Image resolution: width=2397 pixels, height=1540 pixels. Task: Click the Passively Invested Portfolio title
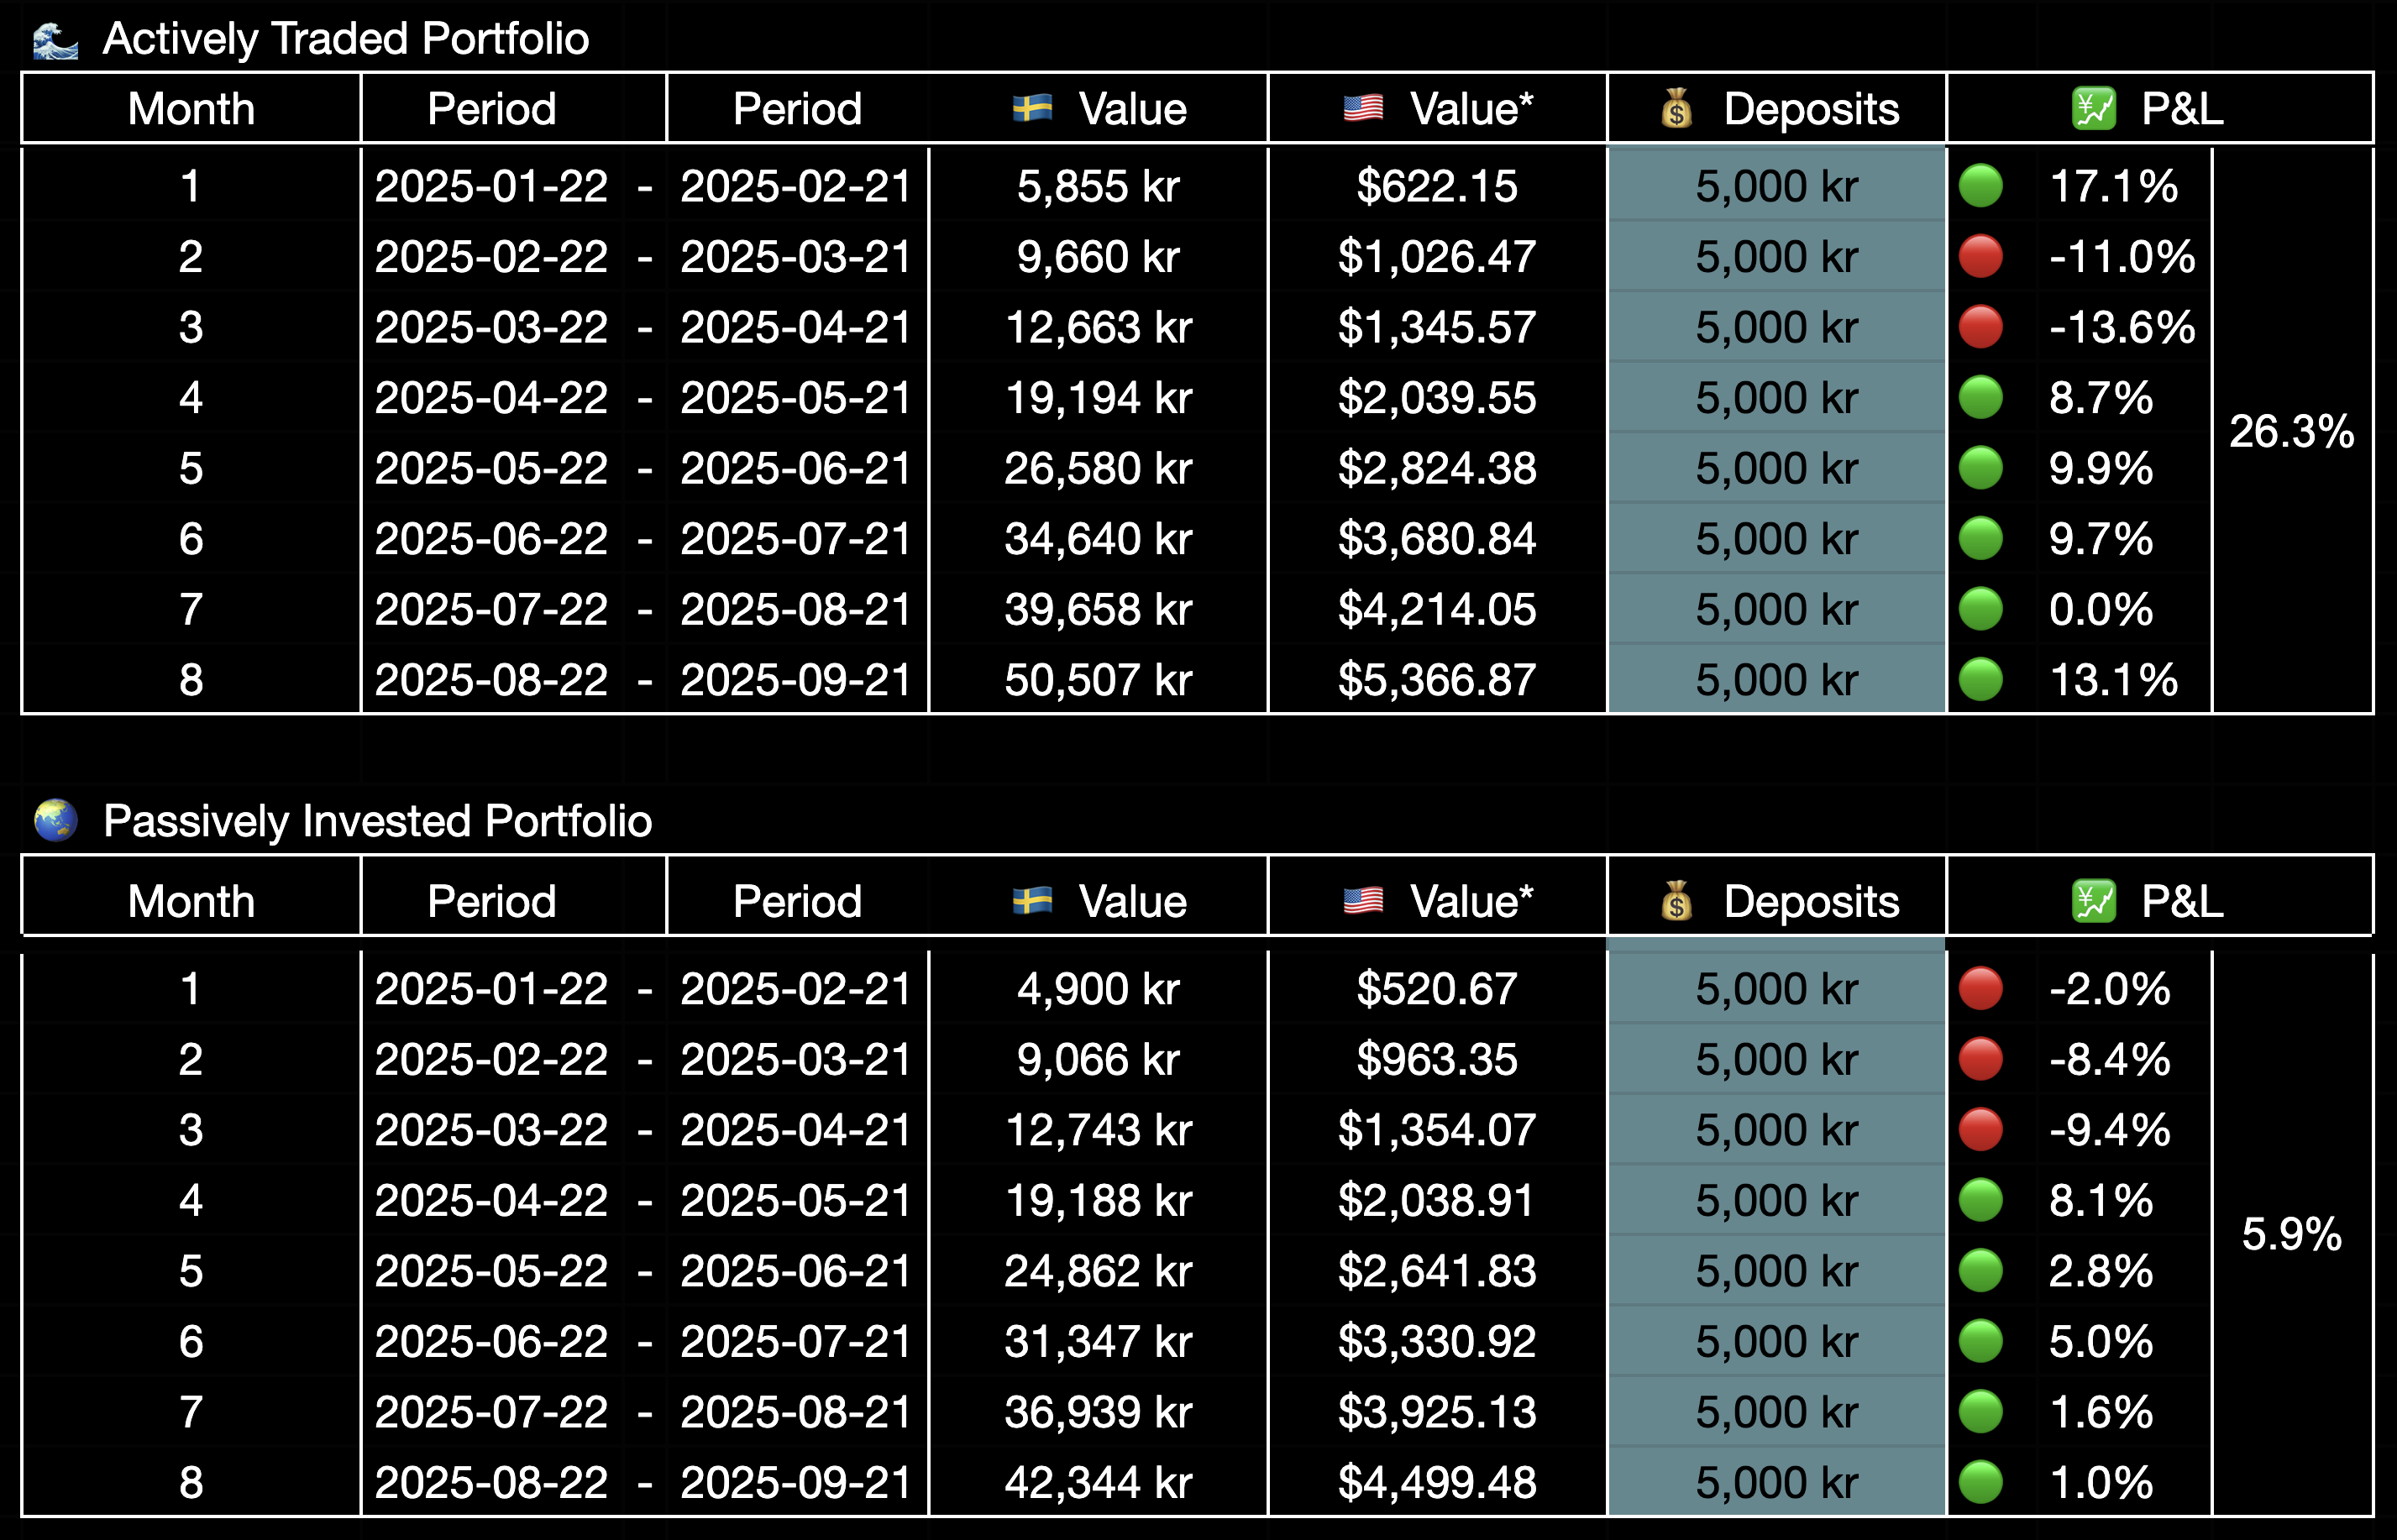click(377, 821)
